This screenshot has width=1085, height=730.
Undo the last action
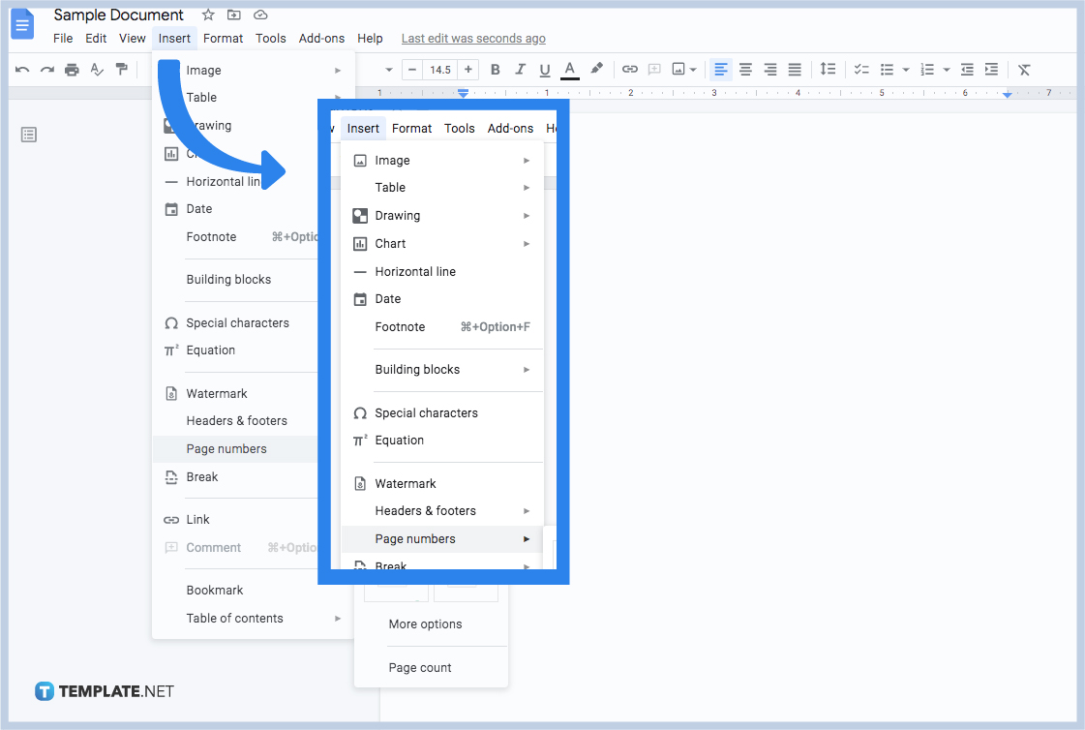pyautogui.click(x=22, y=69)
